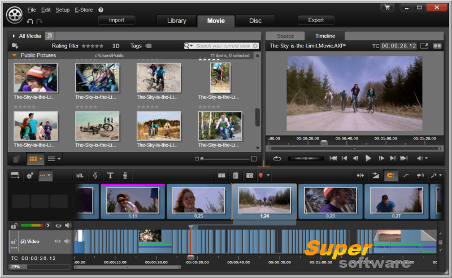Open the Setup menu
Image resolution: width=452 pixels, height=278 pixels.
click(x=63, y=10)
